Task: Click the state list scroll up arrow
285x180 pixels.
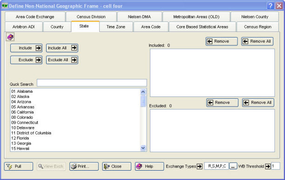Action: click(x=143, y=92)
